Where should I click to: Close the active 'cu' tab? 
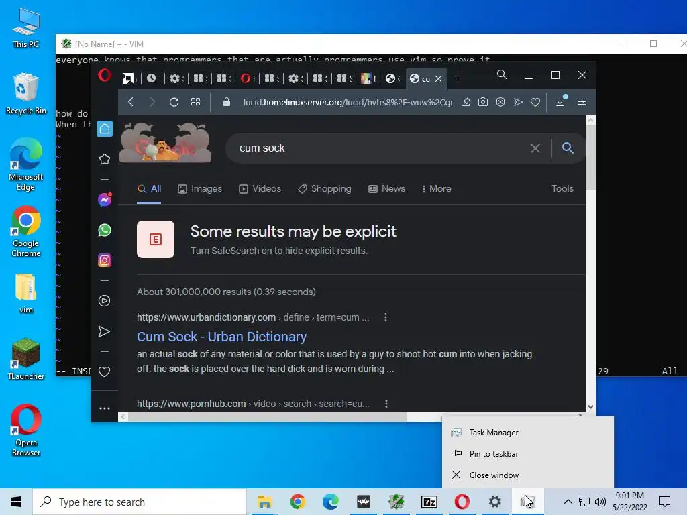(439, 79)
